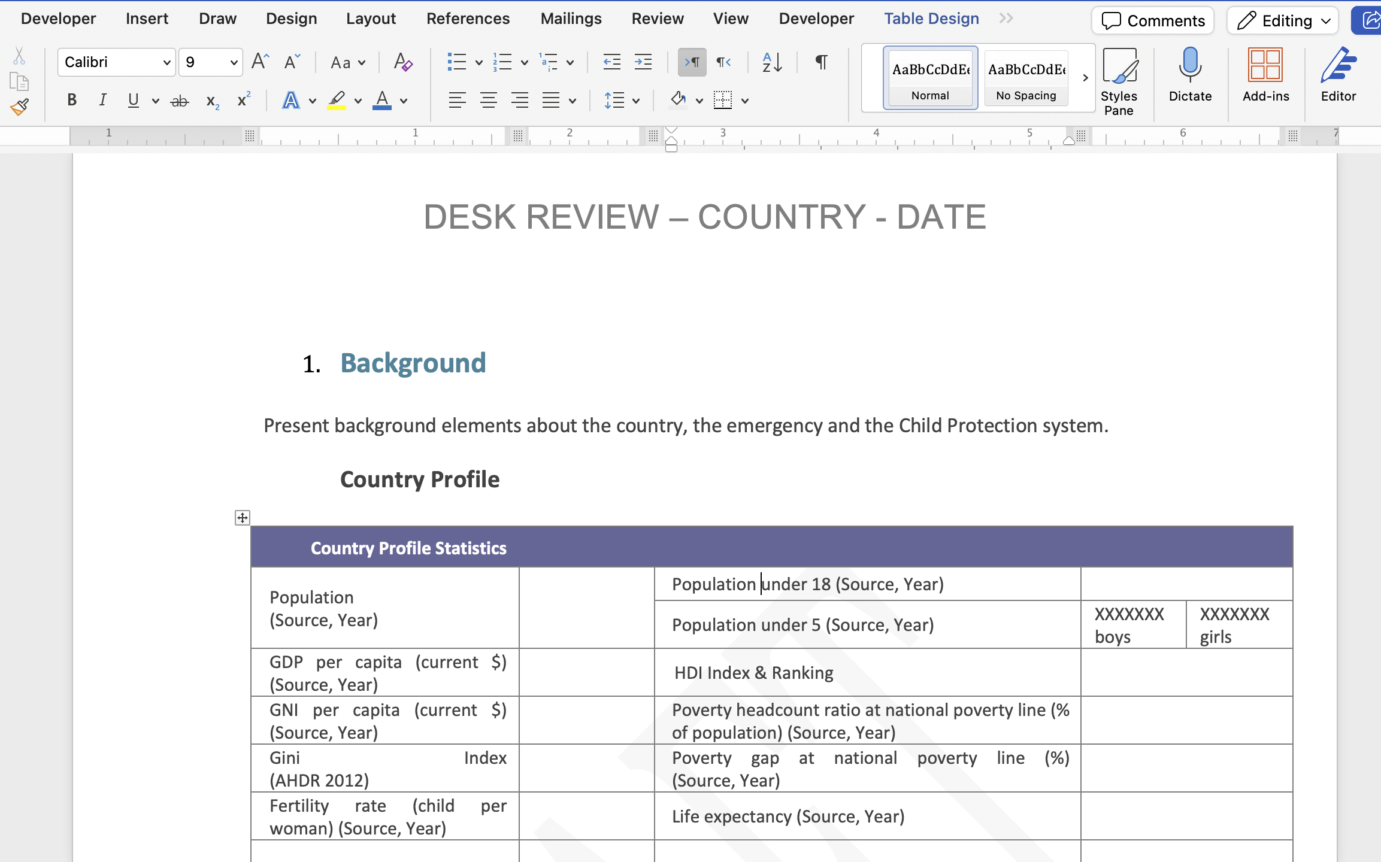This screenshot has height=862, width=1381.
Task: Apply the yellow text highlight color
Action: [x=337, y=101]
